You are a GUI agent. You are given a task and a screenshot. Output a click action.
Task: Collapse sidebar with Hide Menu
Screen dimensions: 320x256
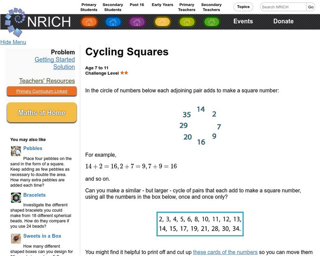[13, 42]
